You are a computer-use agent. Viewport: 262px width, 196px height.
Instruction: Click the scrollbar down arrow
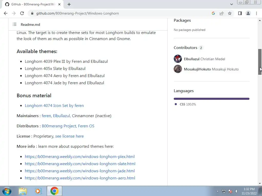(260, 183)
